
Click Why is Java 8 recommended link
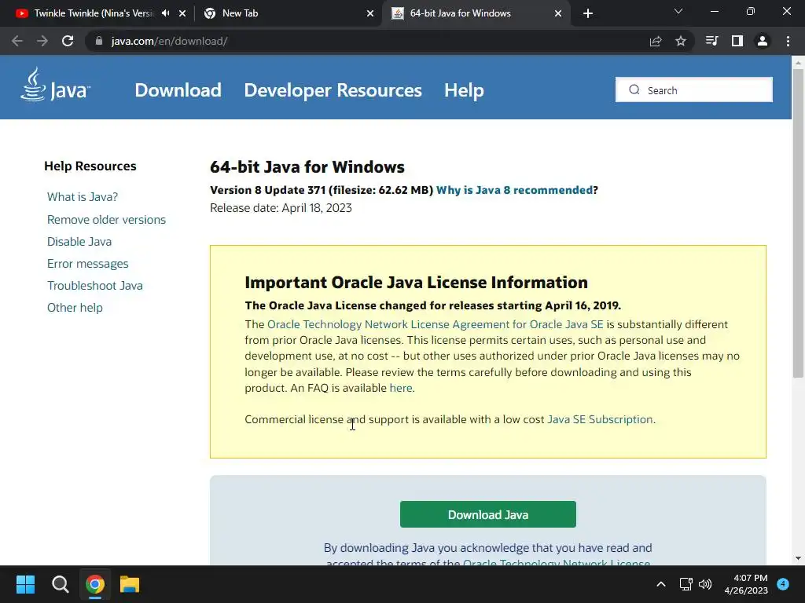point(514,190)
